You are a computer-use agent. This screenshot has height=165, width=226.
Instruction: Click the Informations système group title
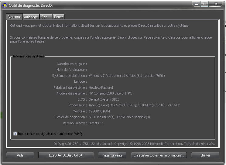click(29, 56)
